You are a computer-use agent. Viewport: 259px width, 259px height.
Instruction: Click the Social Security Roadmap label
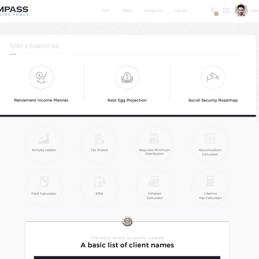click(213, 100)
